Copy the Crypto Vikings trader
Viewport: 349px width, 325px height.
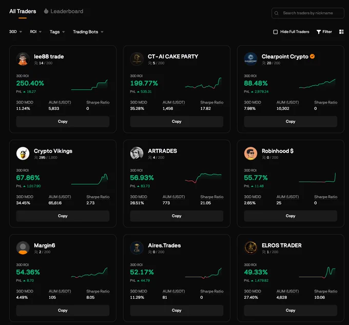click(x=63, y=216)
